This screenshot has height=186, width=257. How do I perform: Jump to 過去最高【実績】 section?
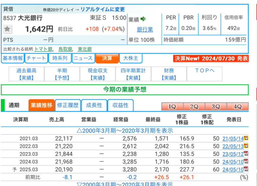pos(26,74)
